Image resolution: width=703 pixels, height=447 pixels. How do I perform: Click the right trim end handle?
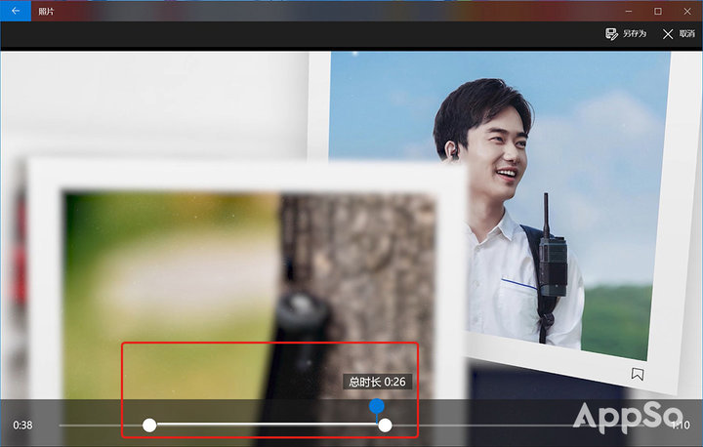click(385, 425)
